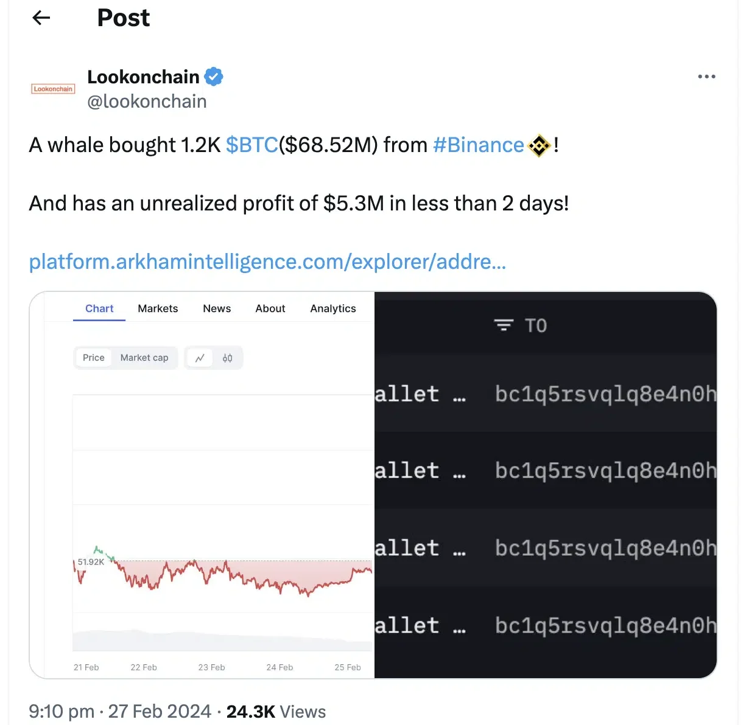Viewport: 749px width, 725px height.
Task: Open the News tab
Action: point(217,308)
